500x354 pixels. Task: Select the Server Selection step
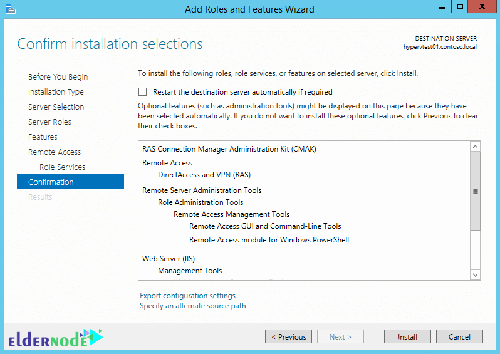point(56,107)
